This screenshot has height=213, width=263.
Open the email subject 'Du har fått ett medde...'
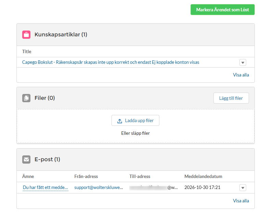coord(45,187)
